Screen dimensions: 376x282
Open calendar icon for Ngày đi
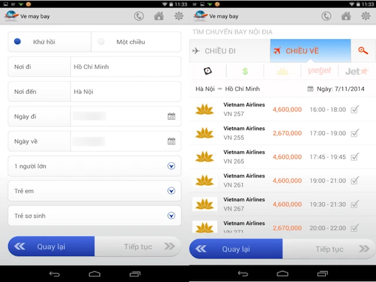pyautogui.click(x=171, y=116)
